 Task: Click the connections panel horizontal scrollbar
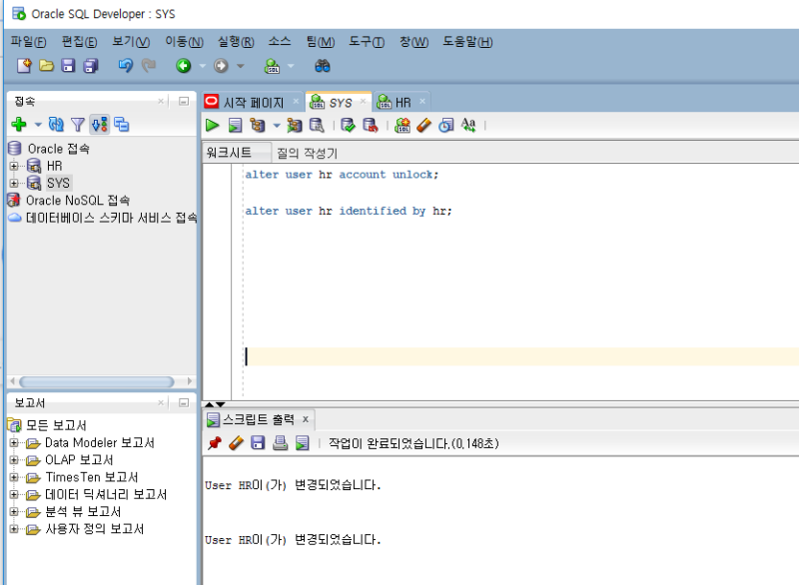tap(96, 381)
